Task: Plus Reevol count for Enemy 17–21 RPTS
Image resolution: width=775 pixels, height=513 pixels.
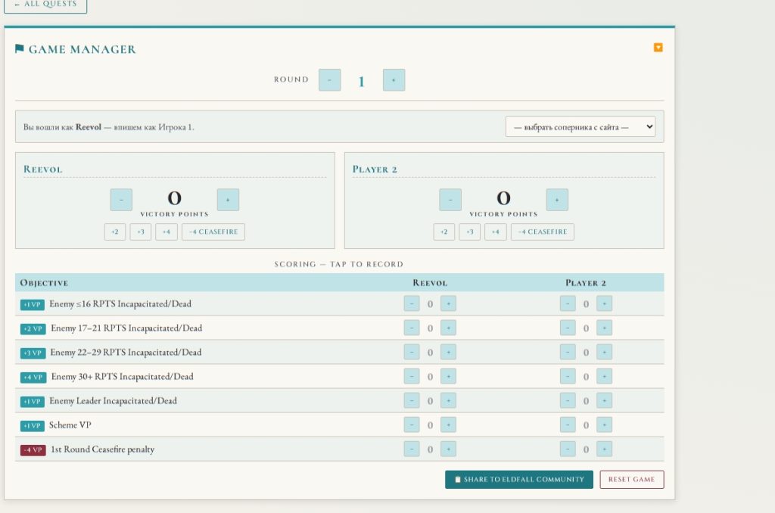Action: coord(448,328)
